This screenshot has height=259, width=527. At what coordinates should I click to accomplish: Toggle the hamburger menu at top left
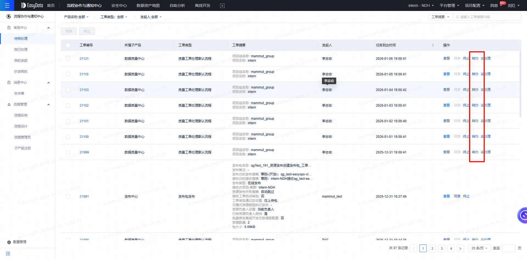coord(7,5)
